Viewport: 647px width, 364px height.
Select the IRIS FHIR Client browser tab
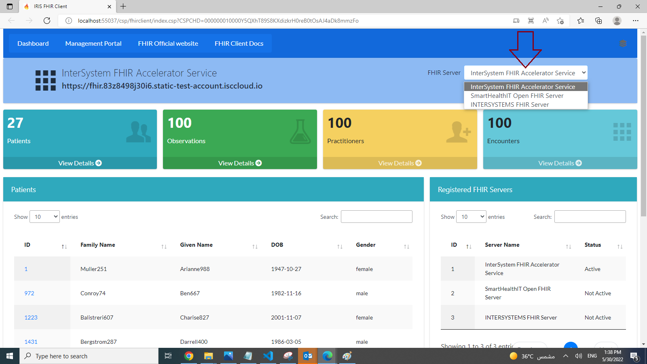pos(68,6)
